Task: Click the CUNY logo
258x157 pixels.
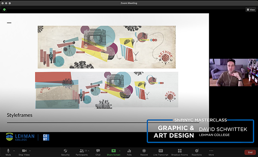Action: pyautogui.click(x=46, y=138)
